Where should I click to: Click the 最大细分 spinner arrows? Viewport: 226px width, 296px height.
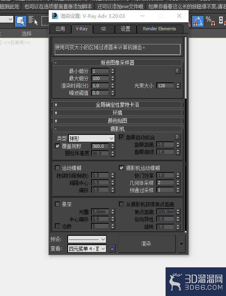(113, 78)
